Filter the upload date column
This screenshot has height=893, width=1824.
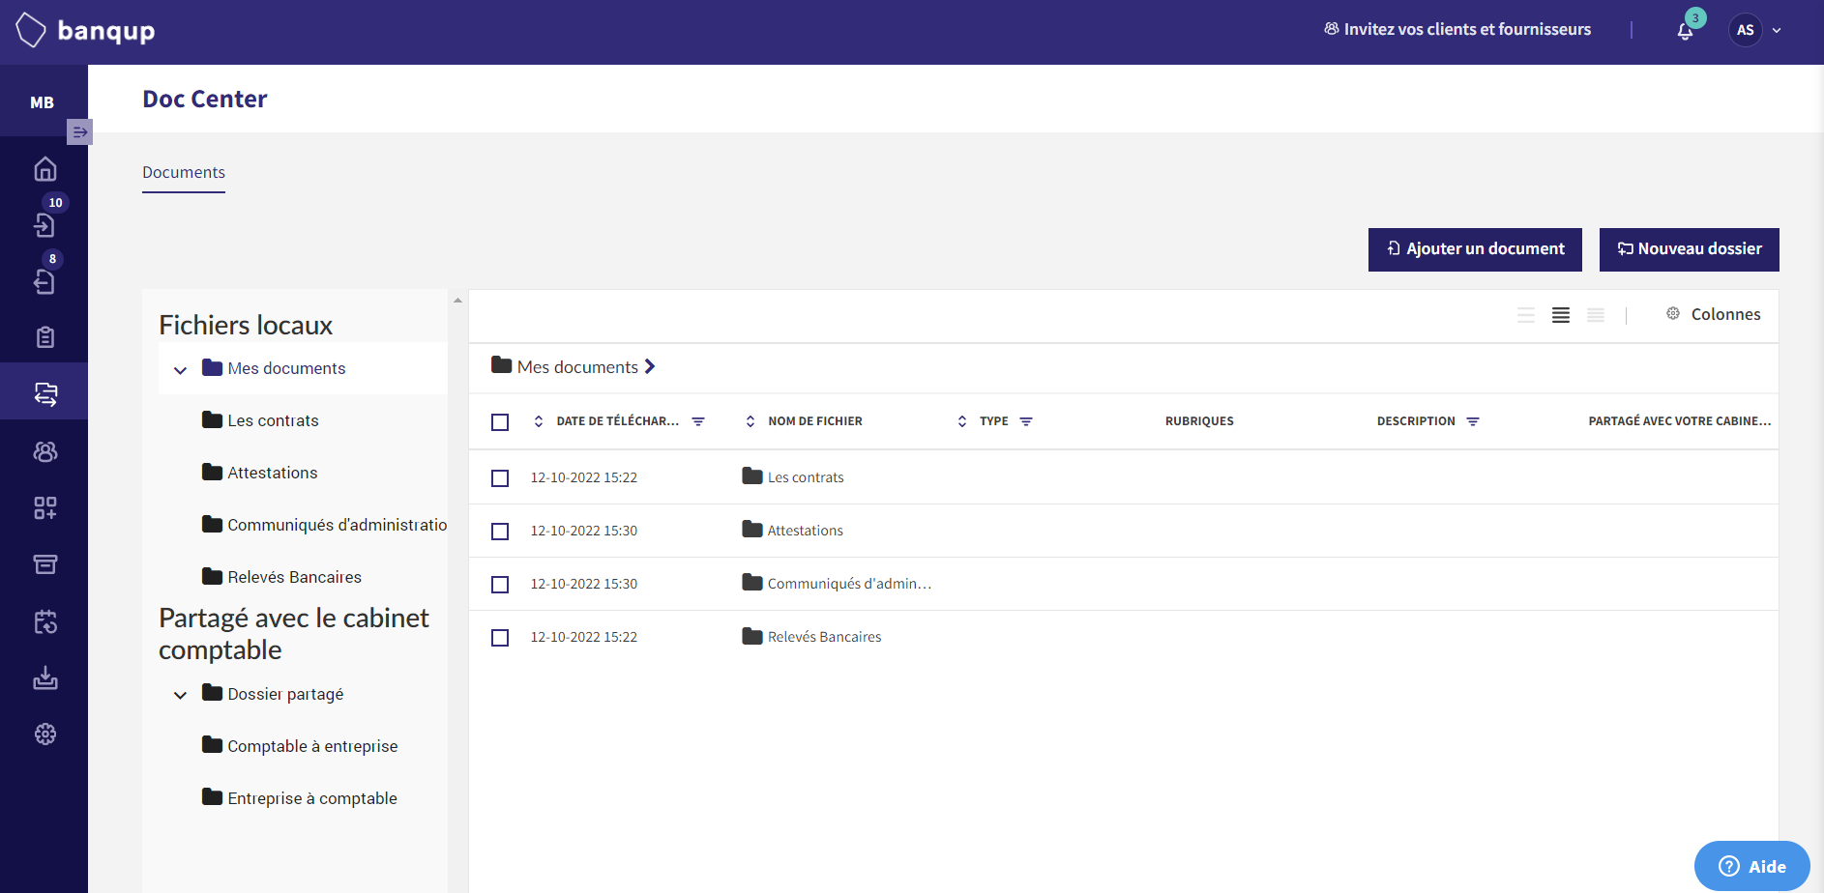pos(698,421)
